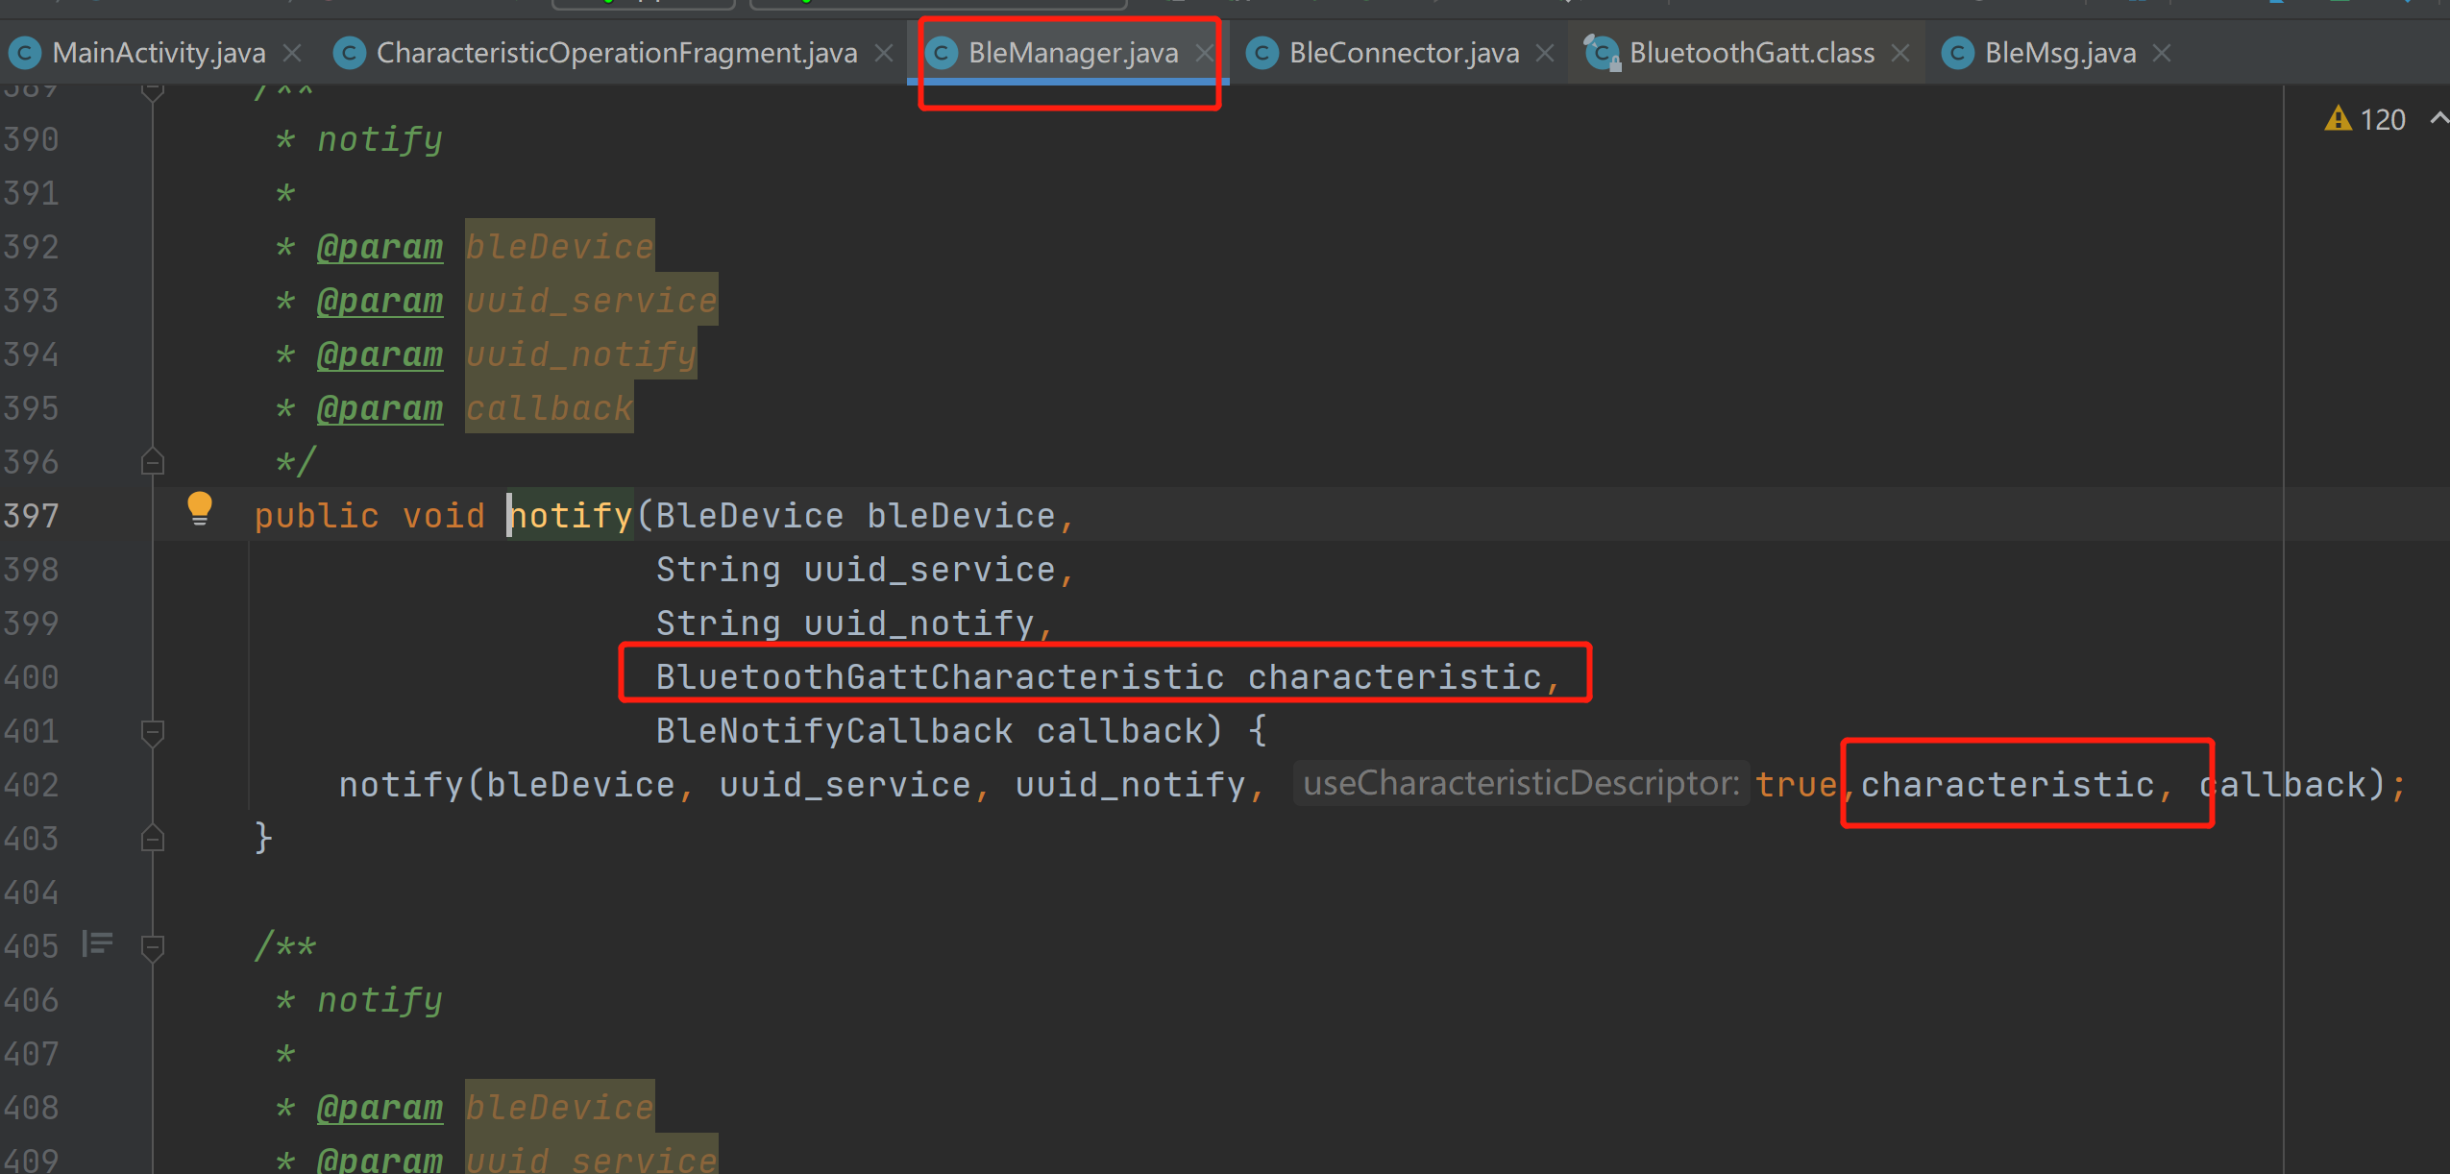Click the class icon on the BleManager.java tab

pyautogui.click(x=944, y=53)
